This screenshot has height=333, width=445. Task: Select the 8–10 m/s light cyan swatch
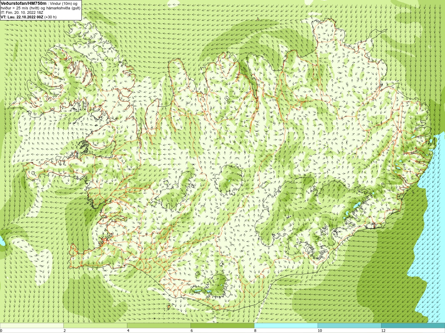[x=286, y=326]
